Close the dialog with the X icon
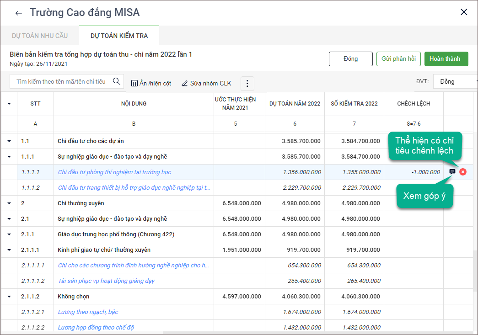Image resolution: width=478 pixels, height=335 pixels. click(464, 12)
